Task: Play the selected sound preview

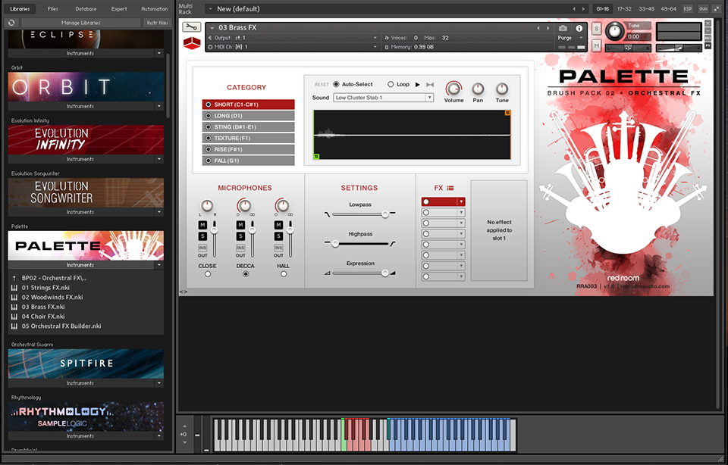Action: pyautogui.click(x=417, y=84)
